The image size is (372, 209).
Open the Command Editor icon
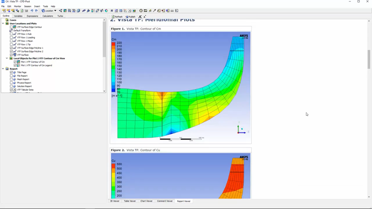(x=176, y=11)
